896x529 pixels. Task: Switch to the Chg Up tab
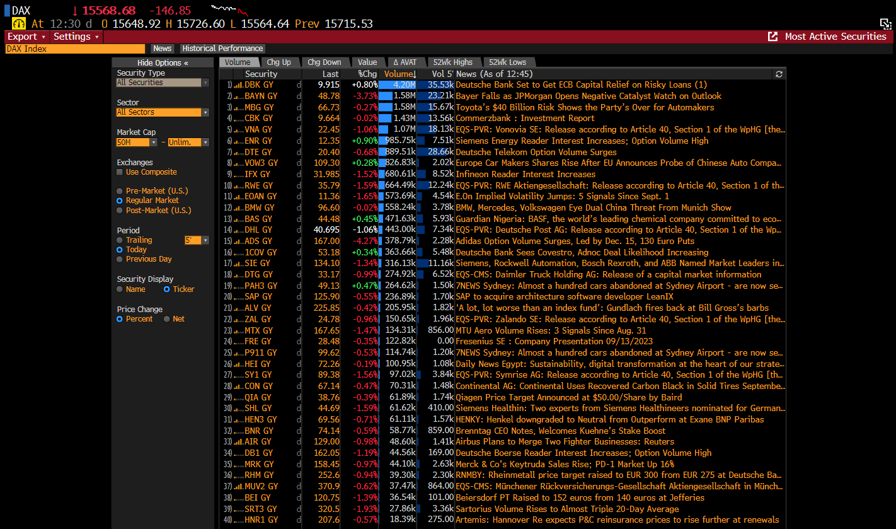coord(279,62)
